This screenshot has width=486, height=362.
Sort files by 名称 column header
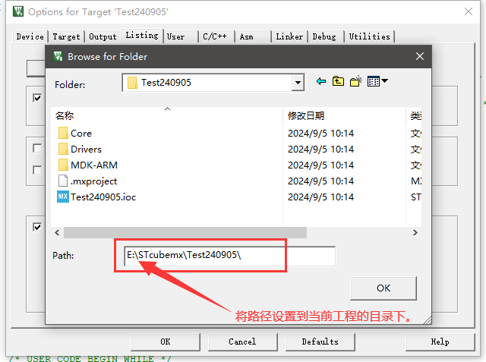(65, 115)
